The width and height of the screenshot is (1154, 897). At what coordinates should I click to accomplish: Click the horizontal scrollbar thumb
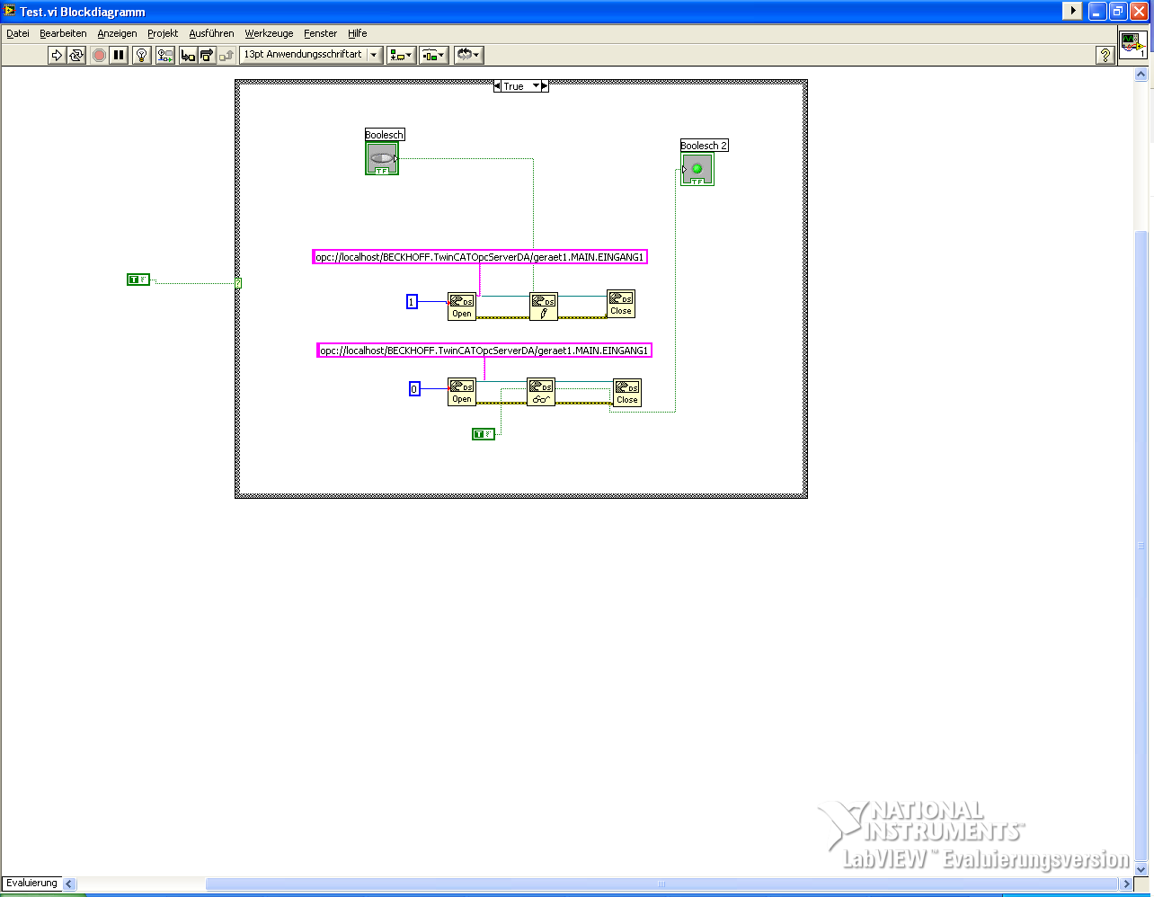(x=662, y=884)
